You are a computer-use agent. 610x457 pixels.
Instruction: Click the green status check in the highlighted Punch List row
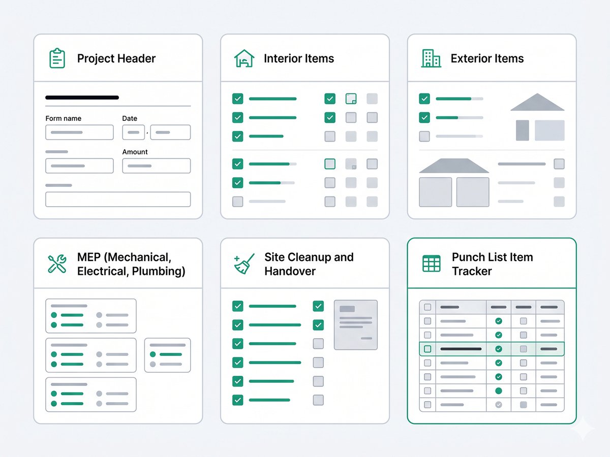(x=499, y=349)
